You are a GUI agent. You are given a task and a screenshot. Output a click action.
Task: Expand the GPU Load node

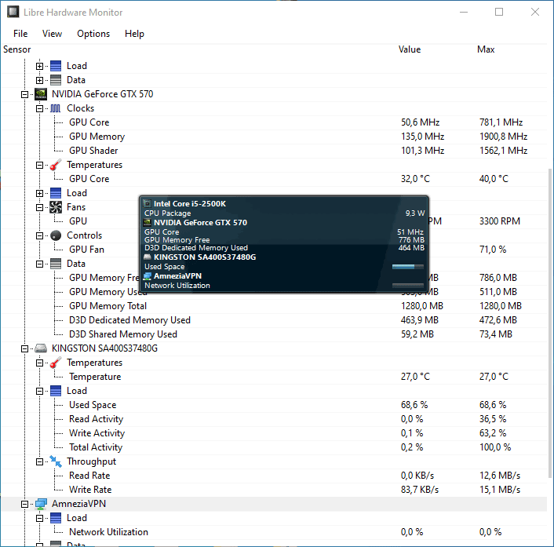pyautogui.click(x=39, y=193)
